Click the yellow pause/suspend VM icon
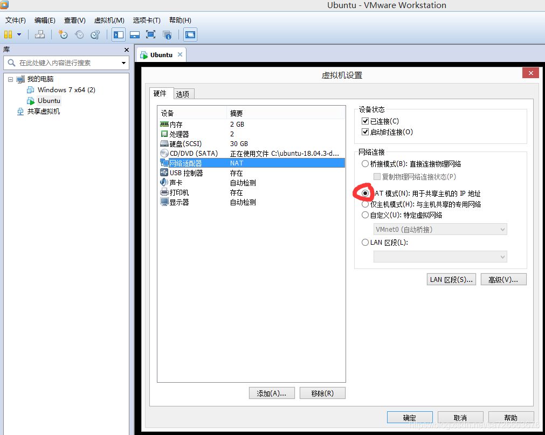Screen dimensions: 545x435 (8, 34)
